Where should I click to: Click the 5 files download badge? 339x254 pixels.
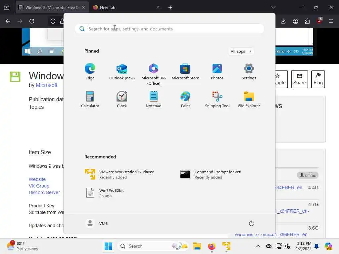click(x=308, y=175)
